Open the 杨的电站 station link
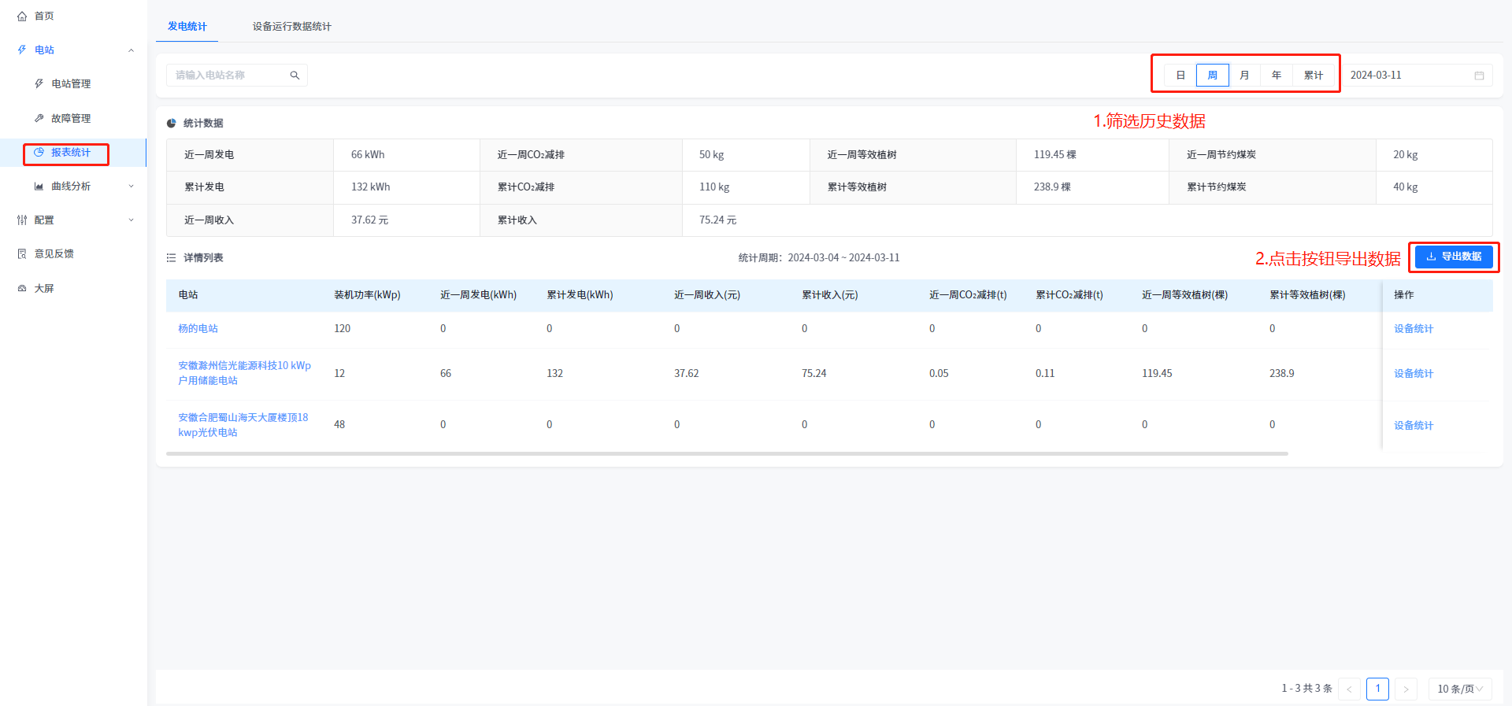This screenshot has width=1512, height=706. (x=198, y=328)
